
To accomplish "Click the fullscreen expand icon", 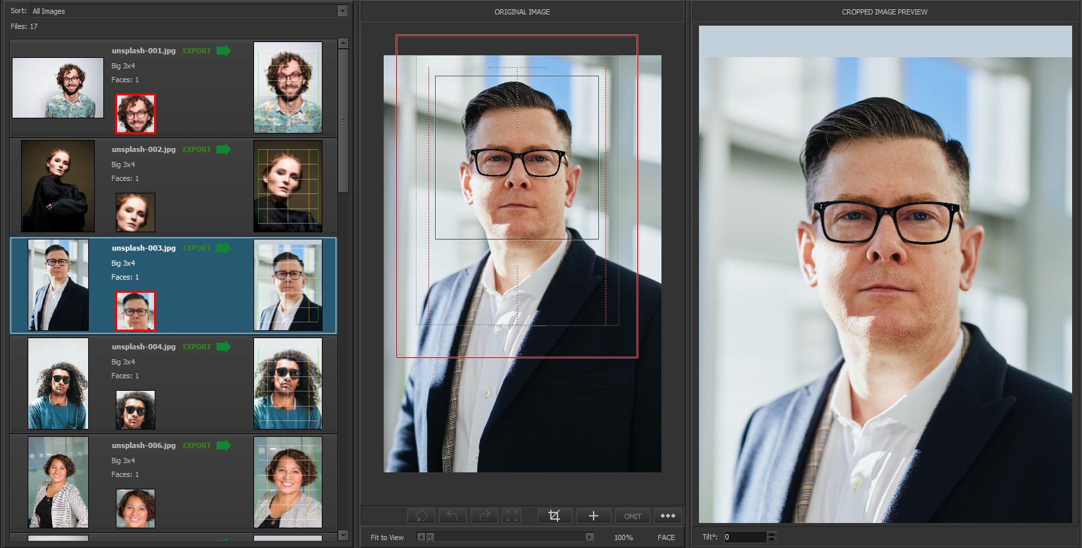I will point(511,516).
